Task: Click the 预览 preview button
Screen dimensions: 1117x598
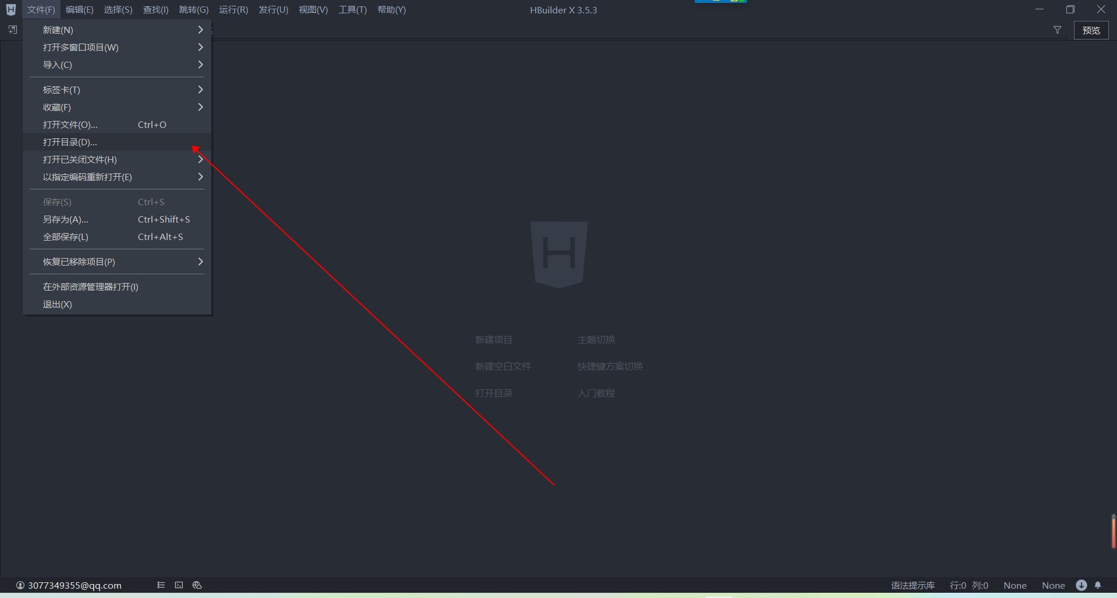Action: (x=1091, y=30)
